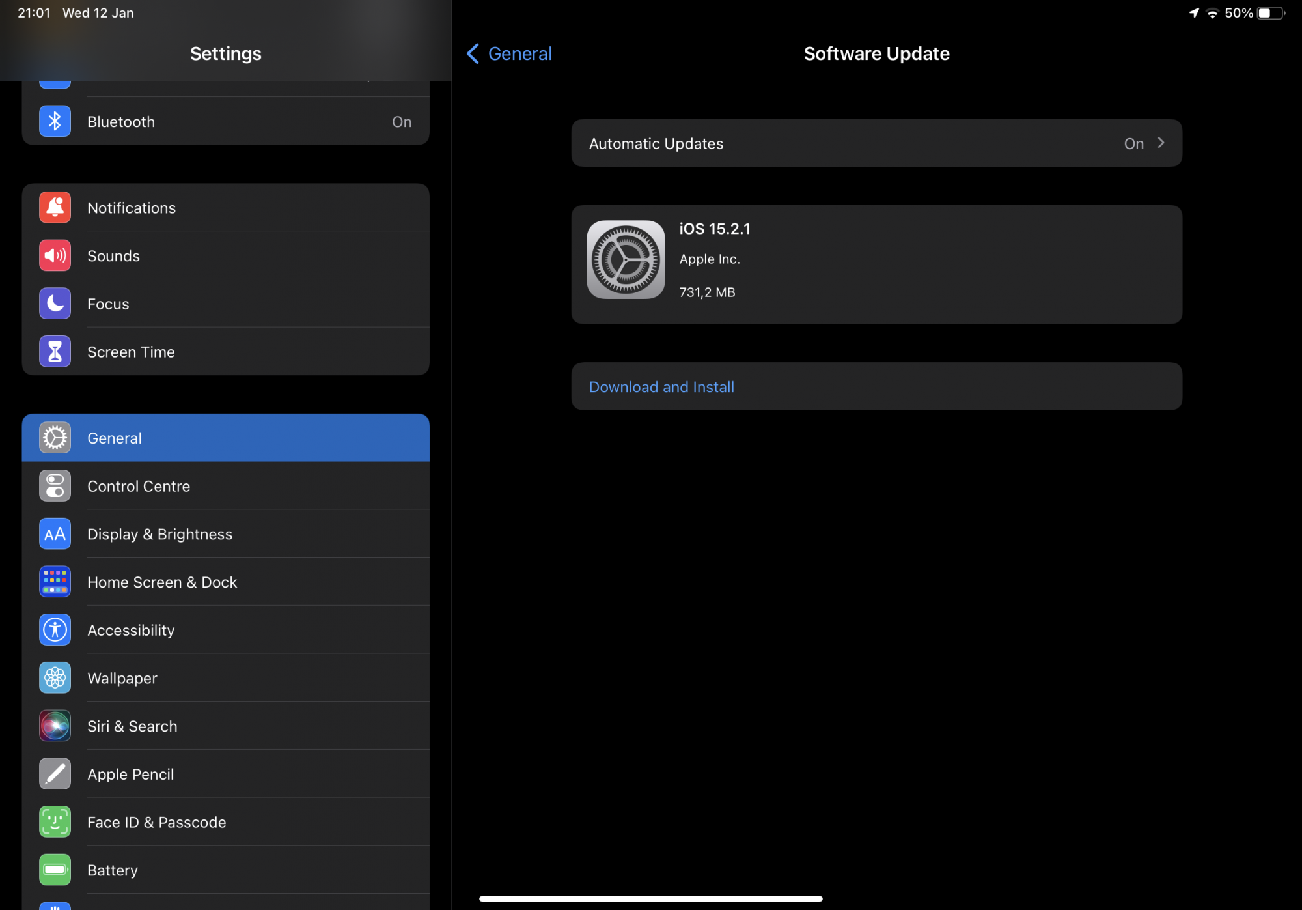Open Notifications via its red bell icon

[55, 208]
